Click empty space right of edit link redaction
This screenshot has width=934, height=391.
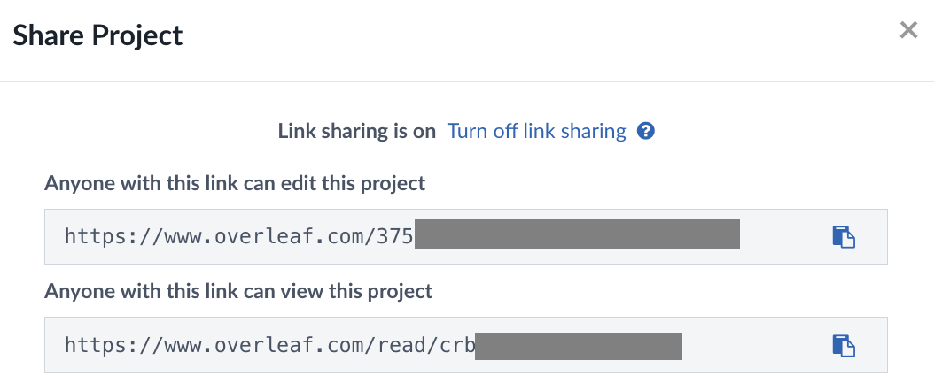coord(780,237)
